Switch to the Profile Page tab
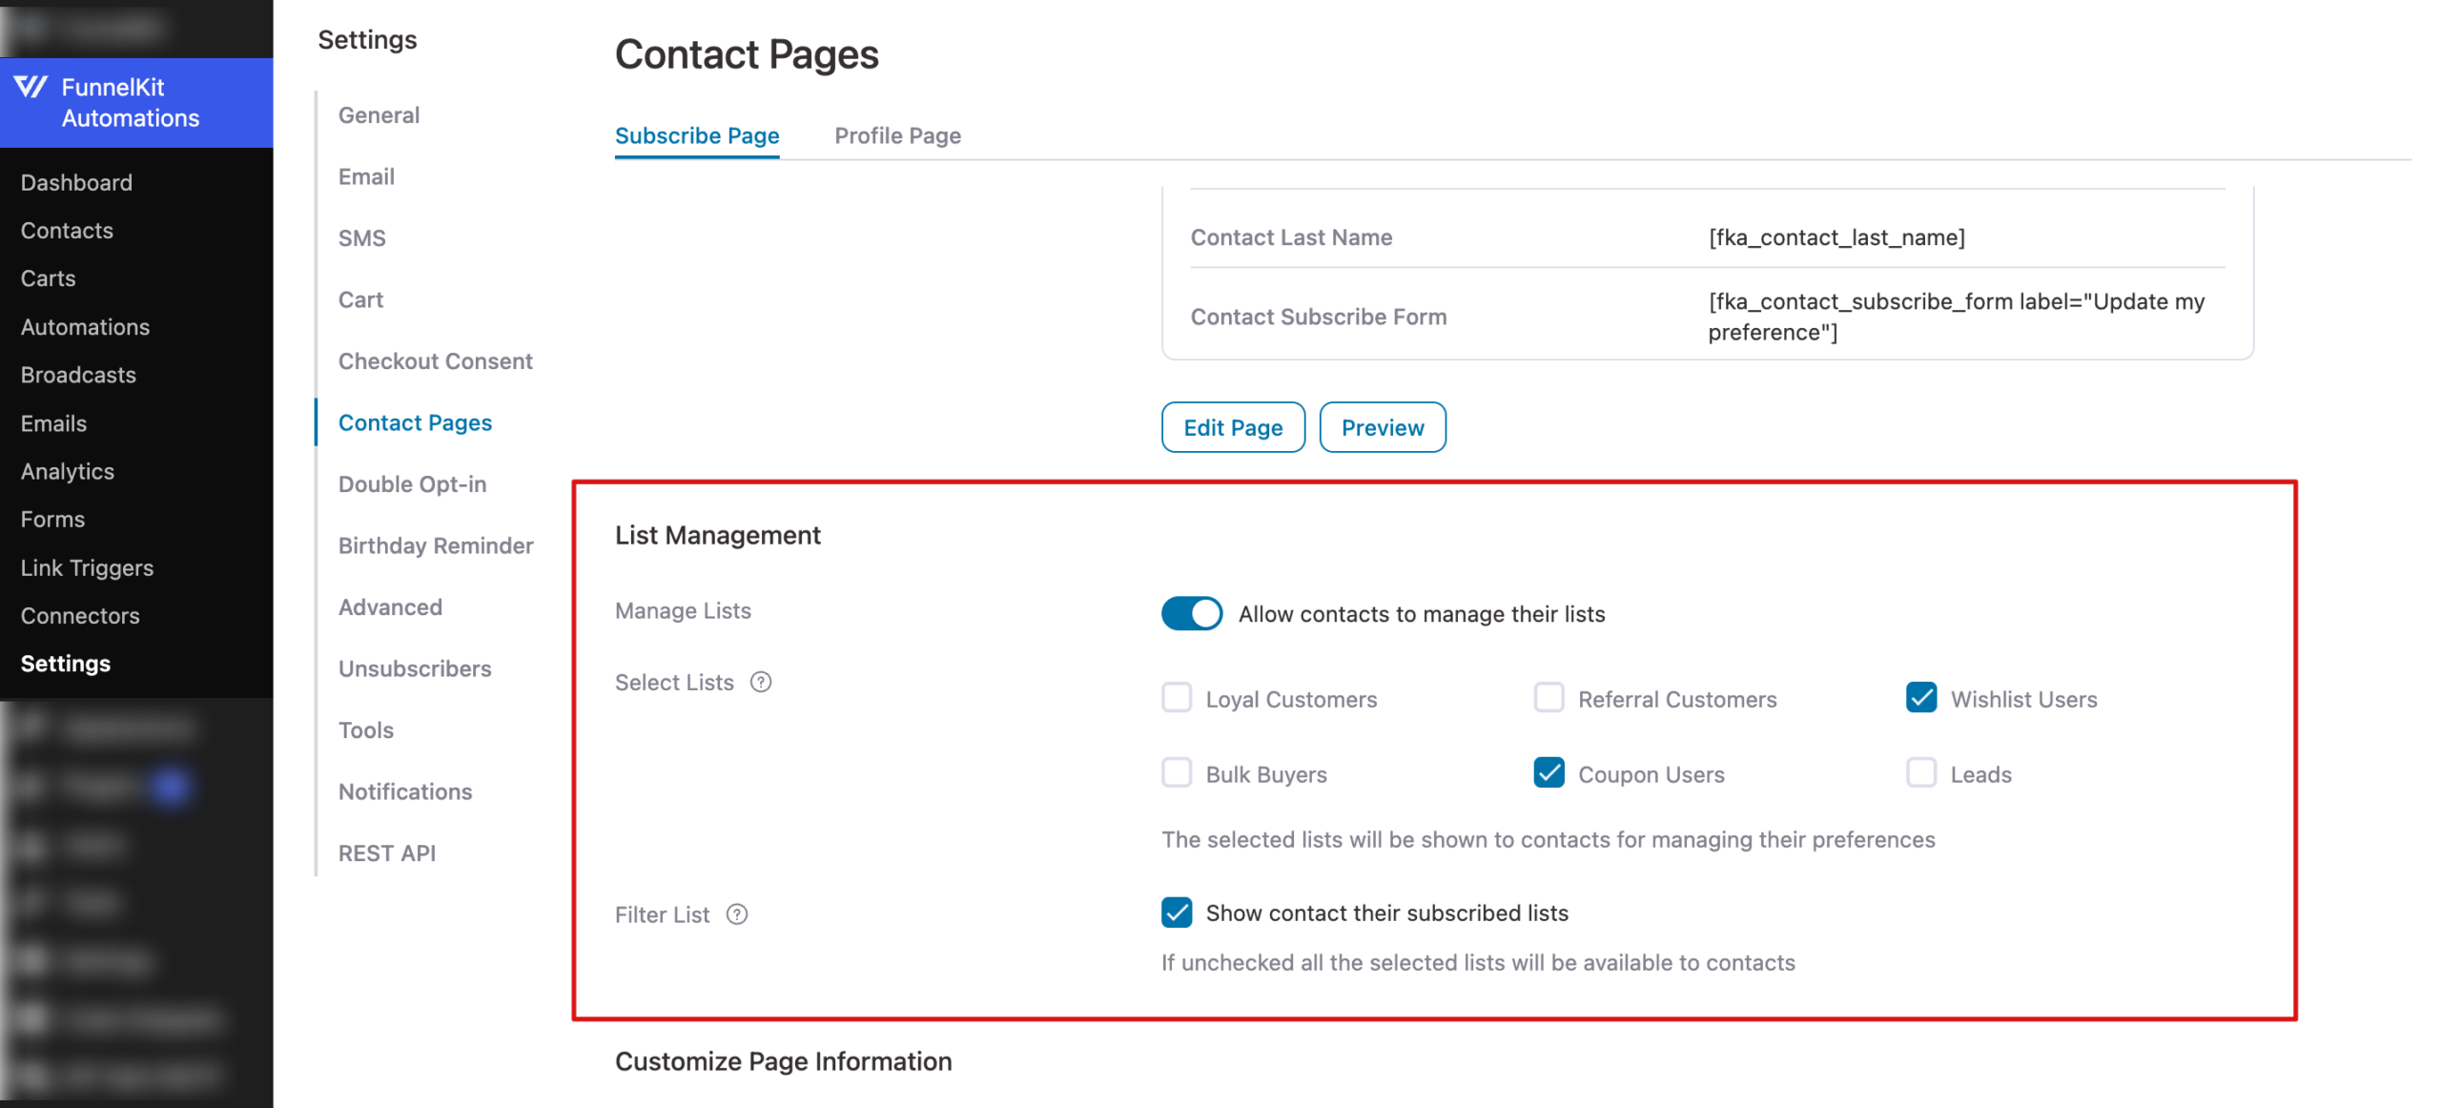The width and height of the screenshot is (2441, 1108). click(896, 135)
